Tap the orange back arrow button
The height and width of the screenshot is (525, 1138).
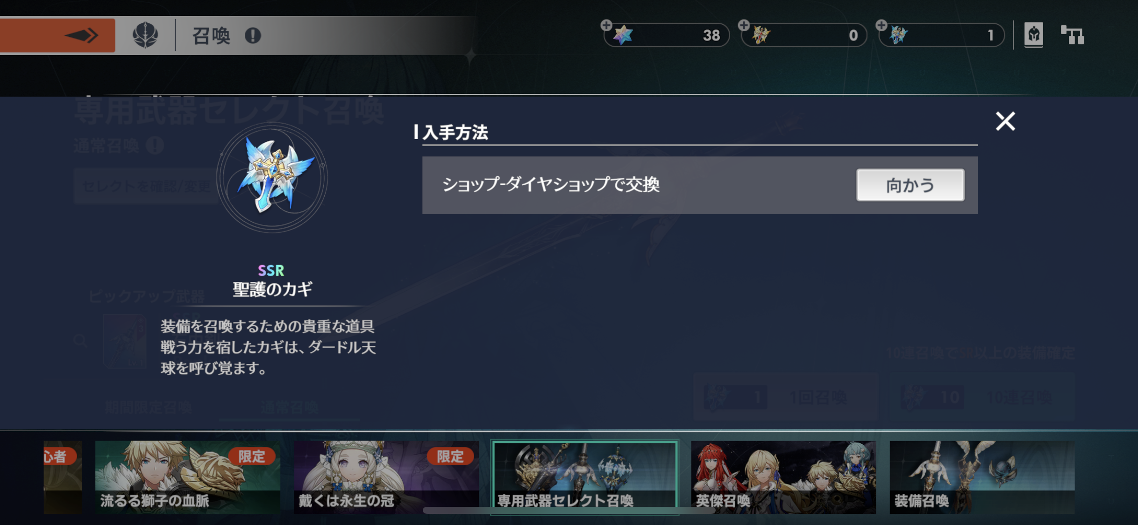click(x=57, y=35)
